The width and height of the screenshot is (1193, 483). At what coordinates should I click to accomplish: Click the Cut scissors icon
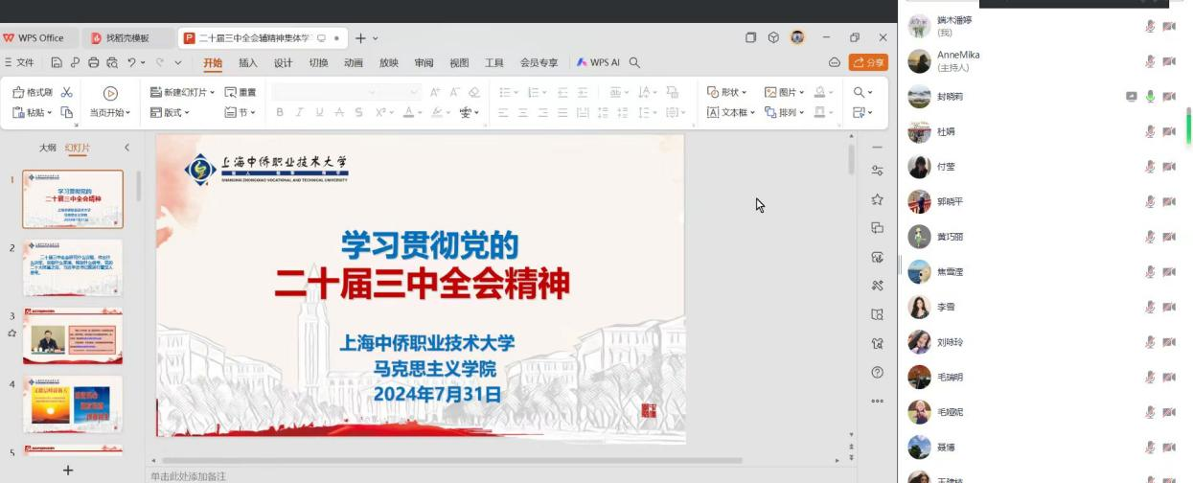(x=67, y=92)
